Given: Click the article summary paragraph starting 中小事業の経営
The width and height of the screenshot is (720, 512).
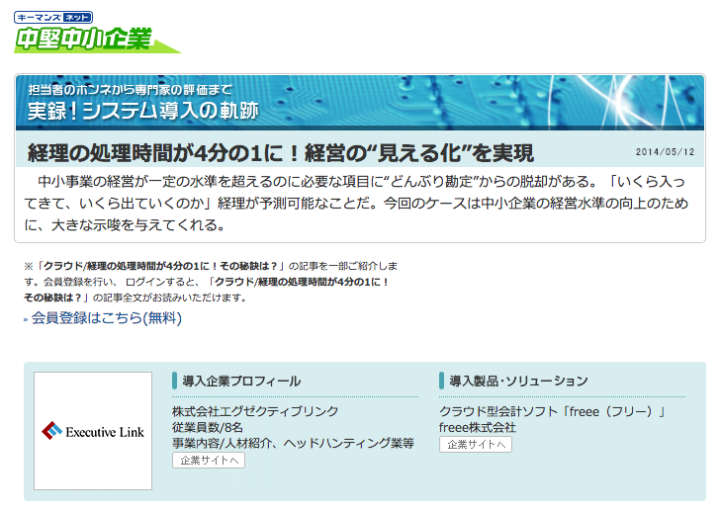Looking at the screenshot, I should (x=359, y=204).
